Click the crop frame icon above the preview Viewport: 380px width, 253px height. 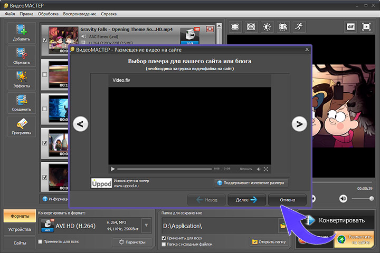[235, 27]
